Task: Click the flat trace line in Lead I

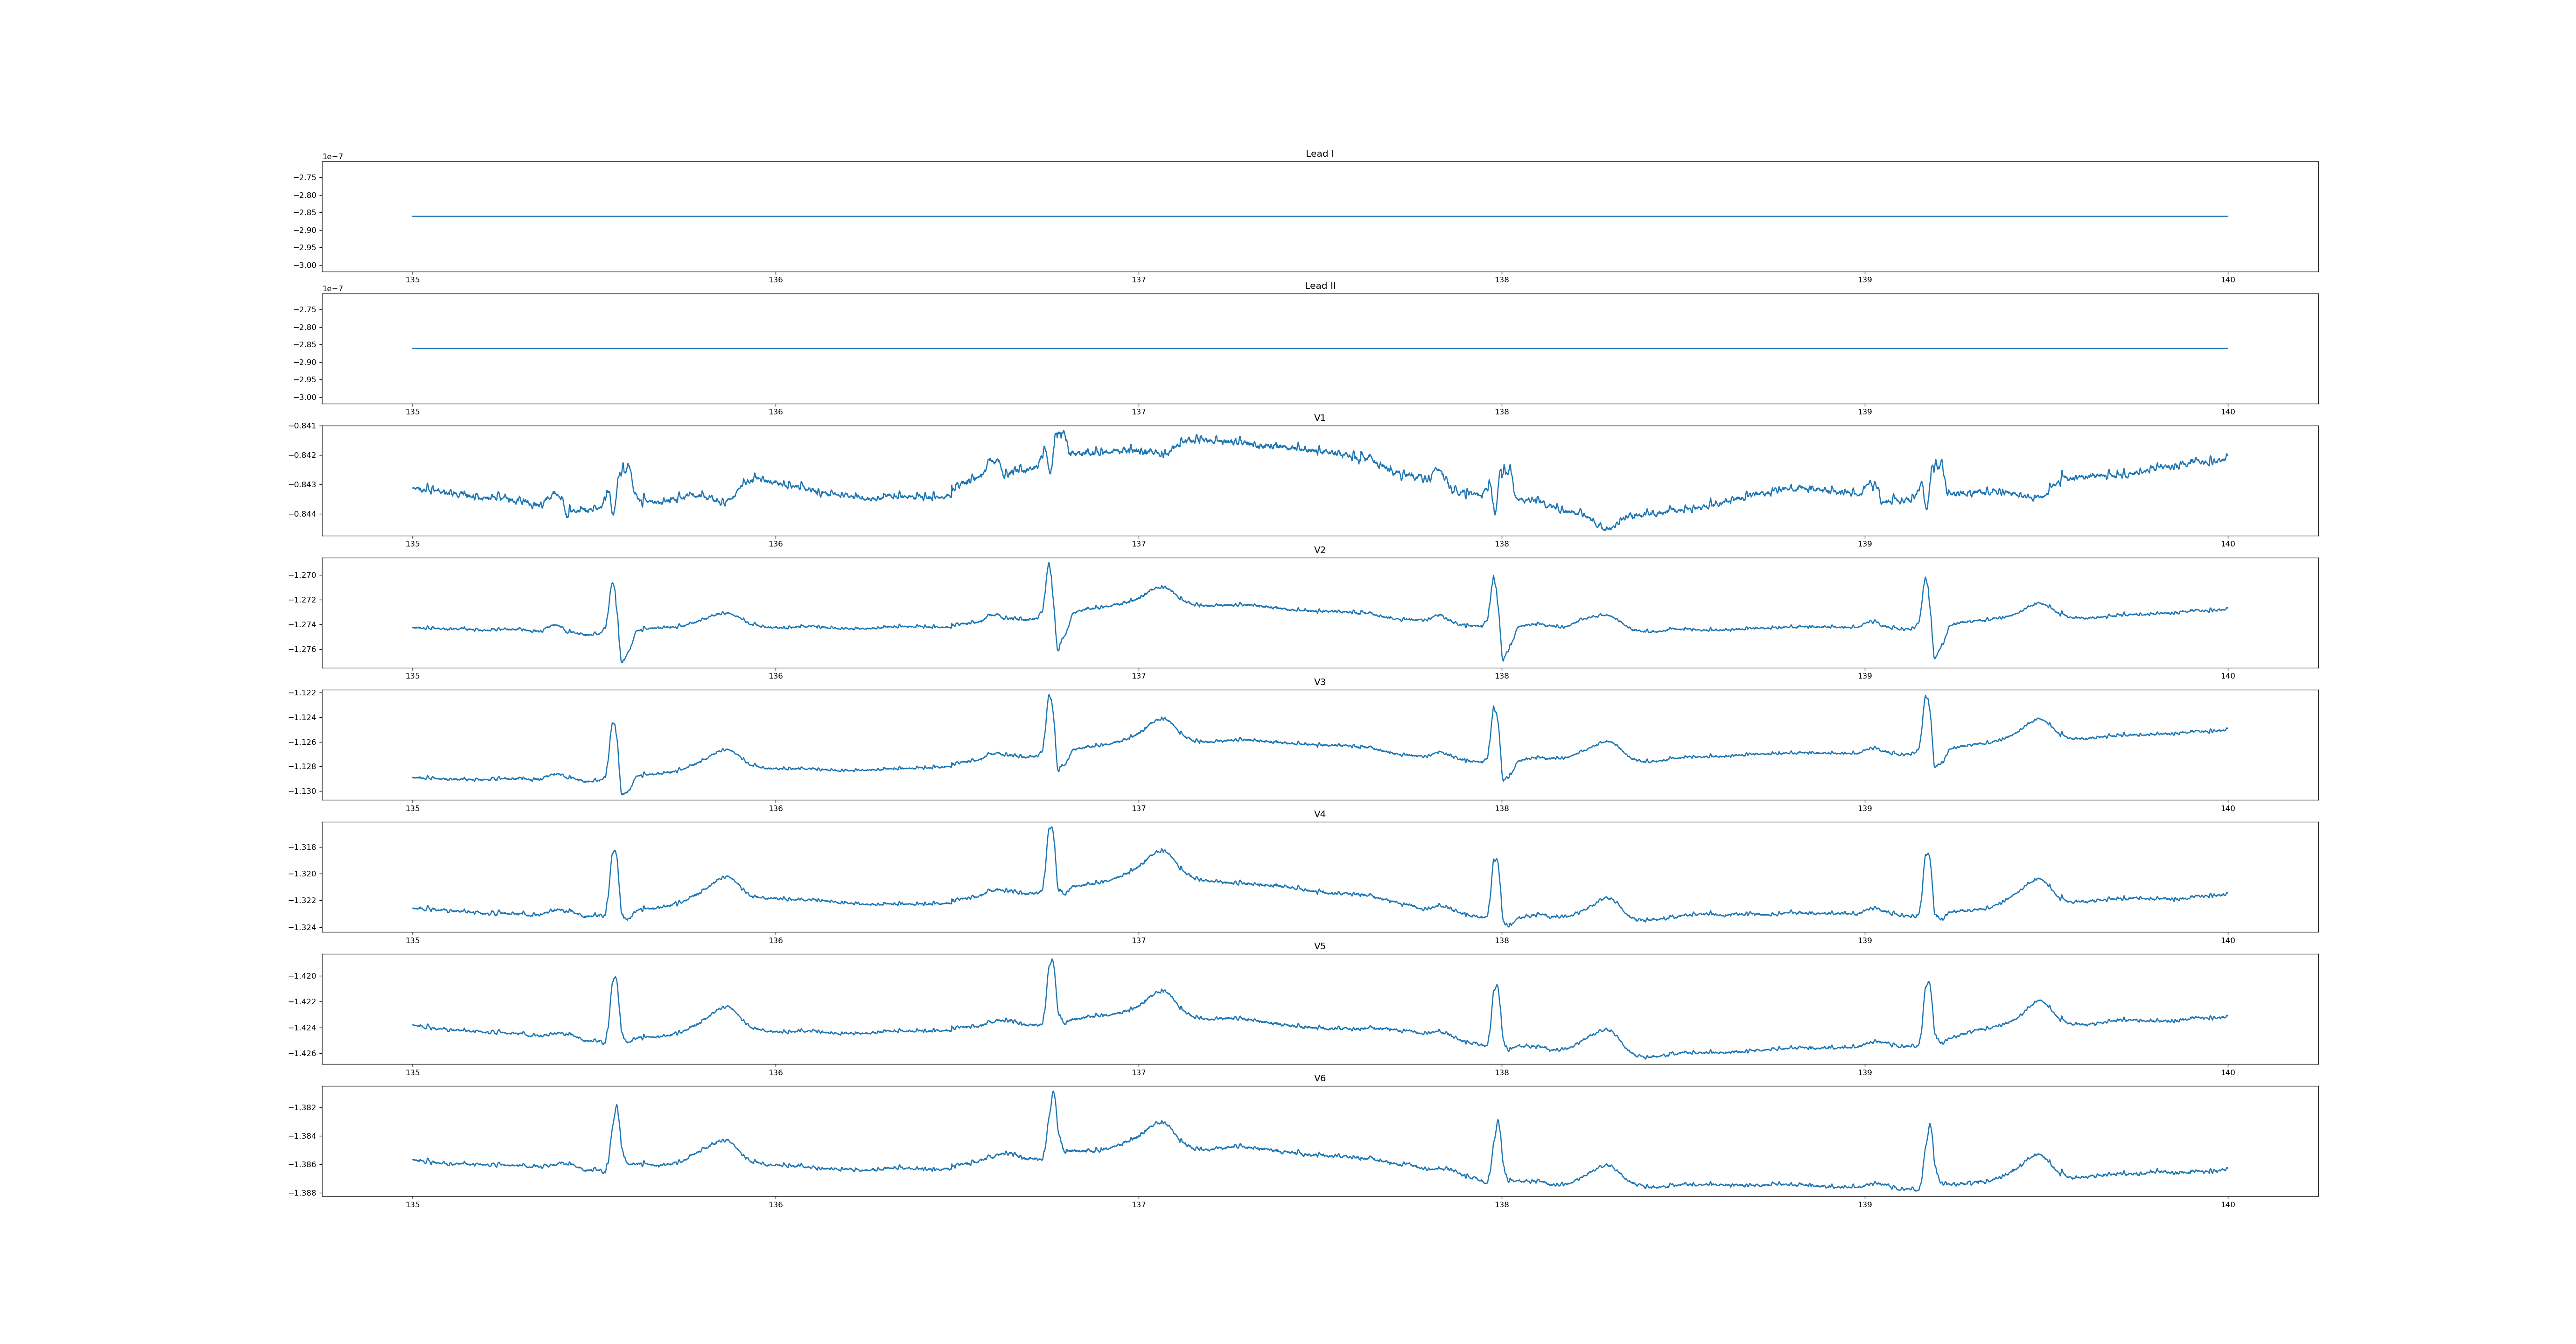Action: point(1320,216)
